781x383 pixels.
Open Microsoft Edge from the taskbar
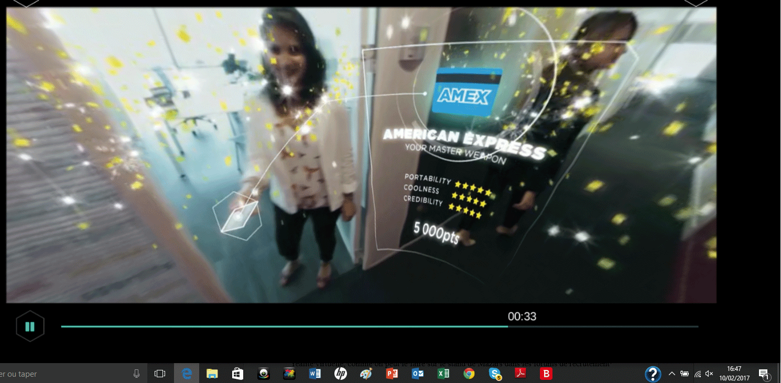click(x=187, y=374)
